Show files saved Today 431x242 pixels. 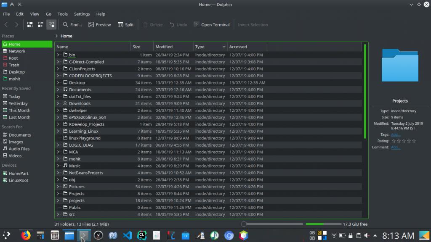click(x=27, y=97)
